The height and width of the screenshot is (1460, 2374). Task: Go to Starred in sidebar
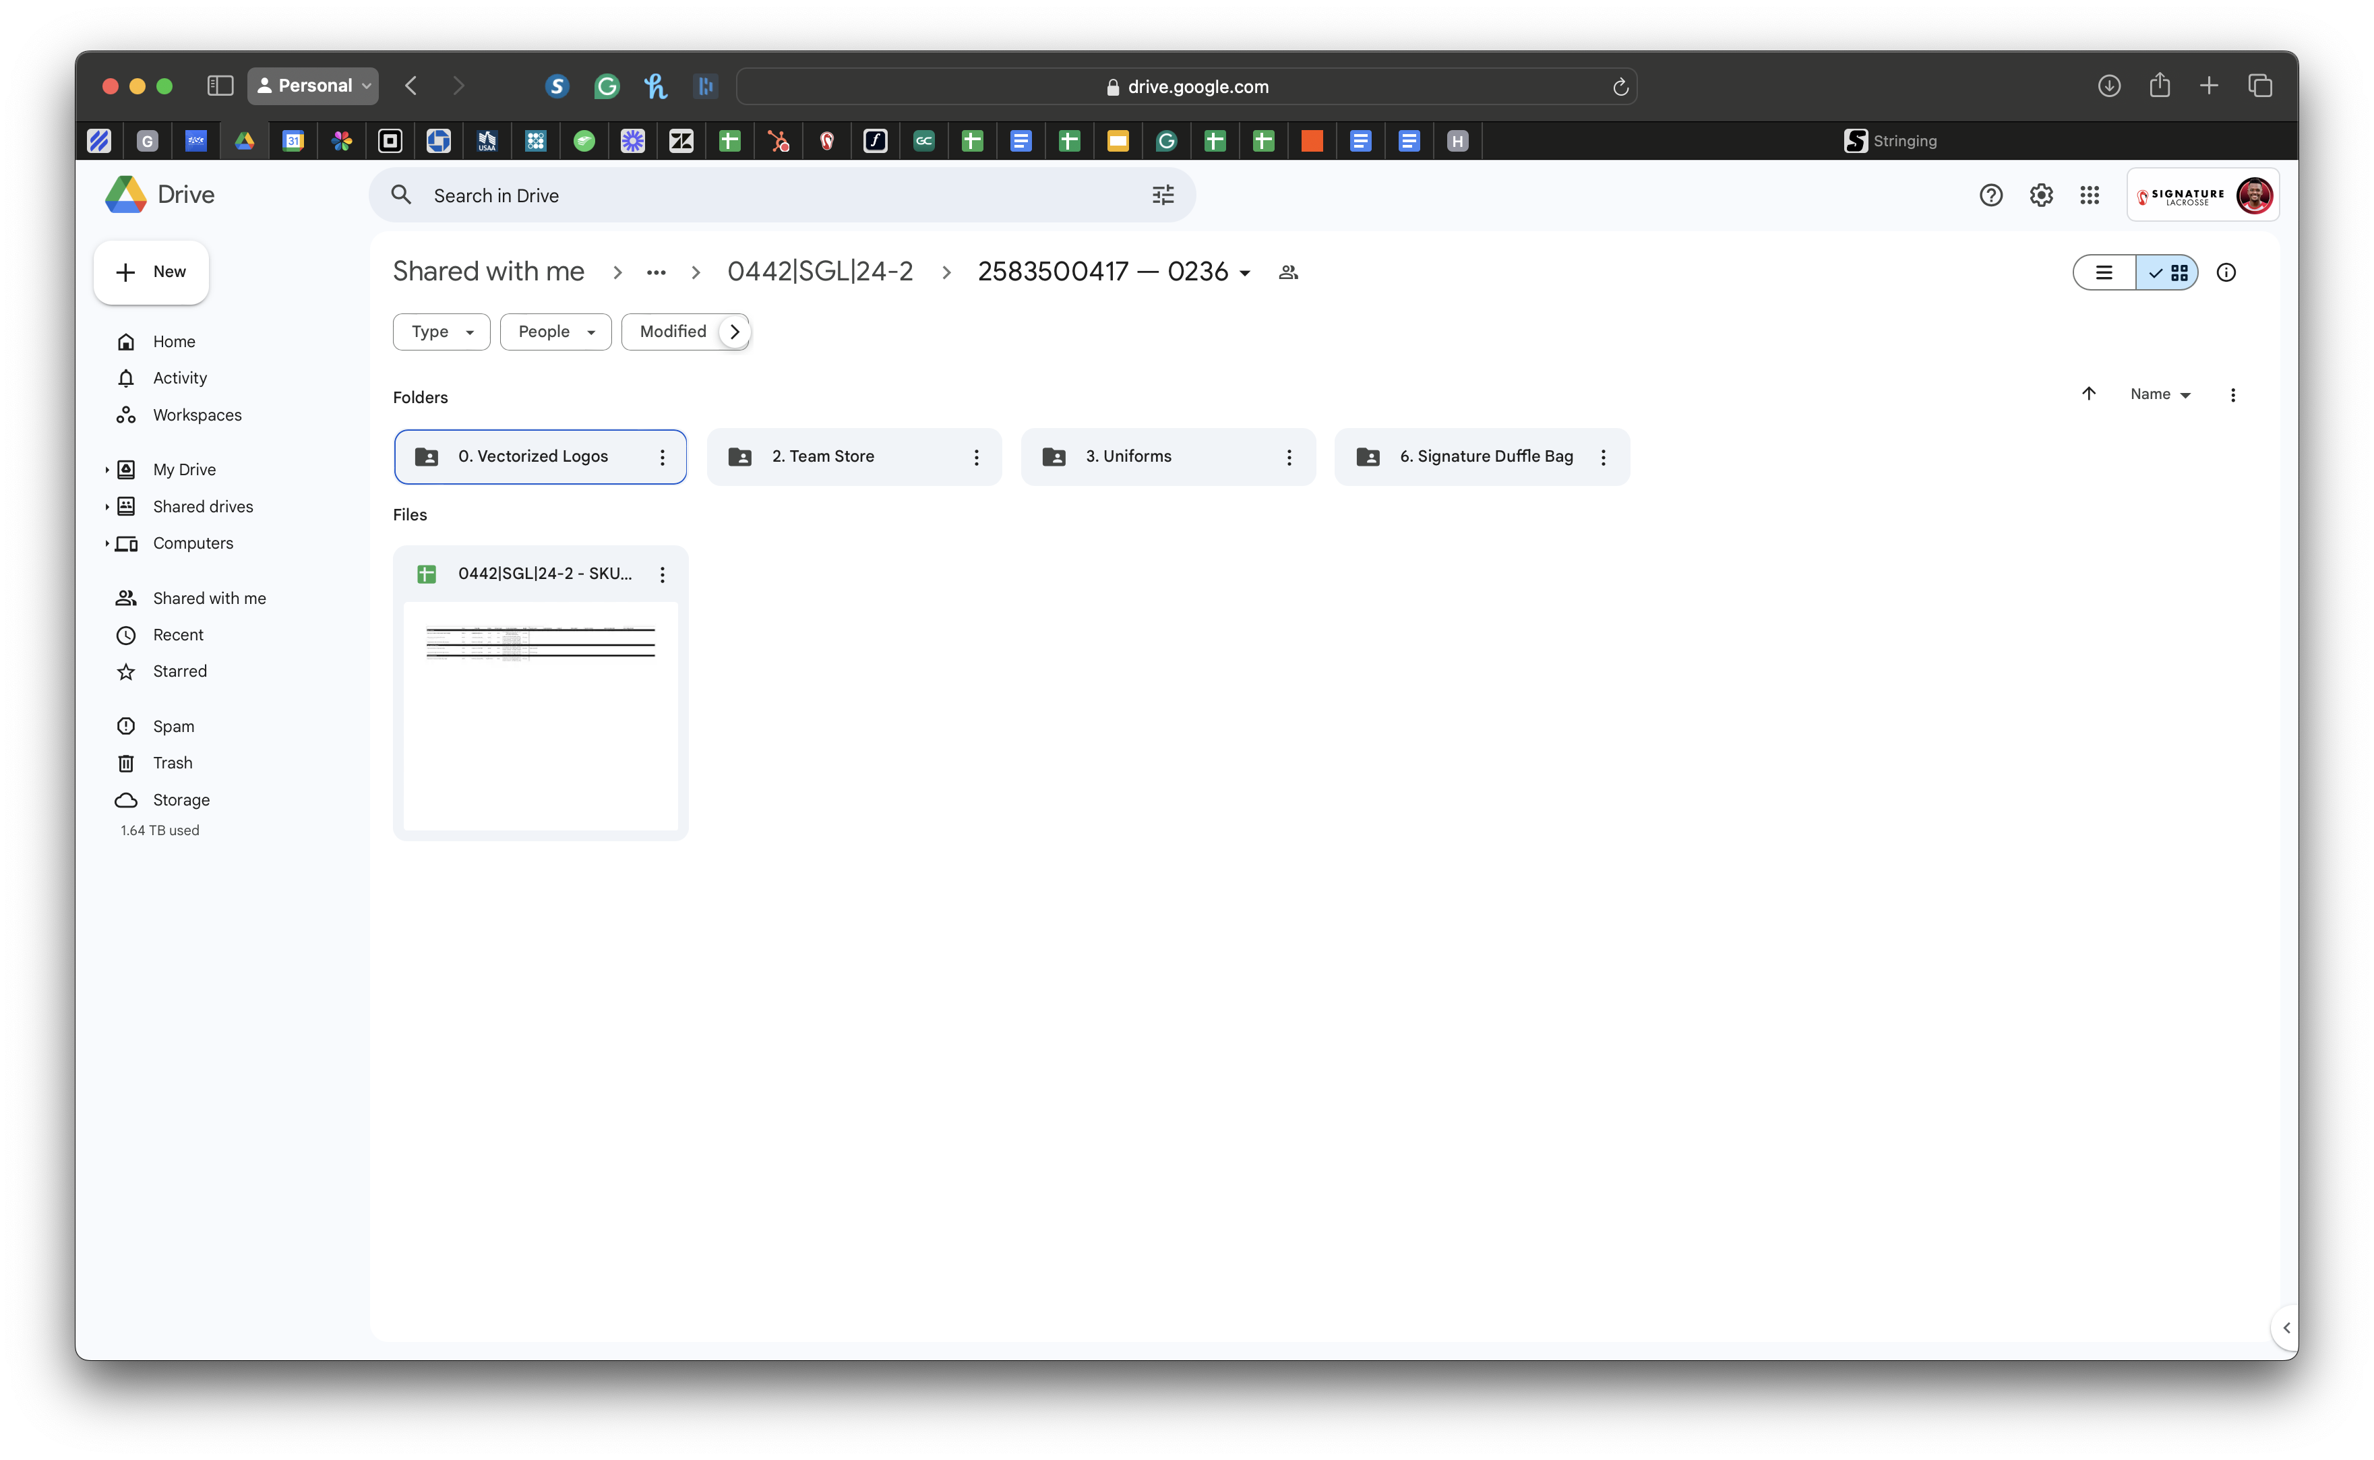click(179, 671)
